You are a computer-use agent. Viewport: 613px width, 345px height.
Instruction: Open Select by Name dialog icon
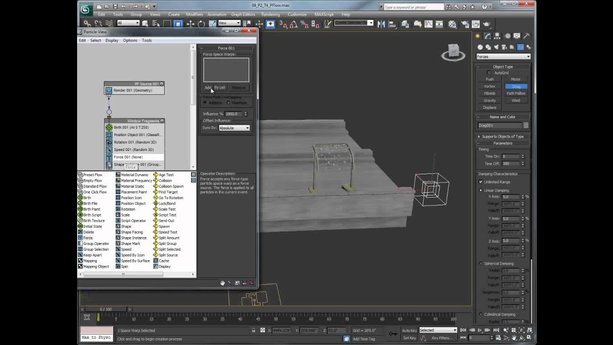click(156, 23)
